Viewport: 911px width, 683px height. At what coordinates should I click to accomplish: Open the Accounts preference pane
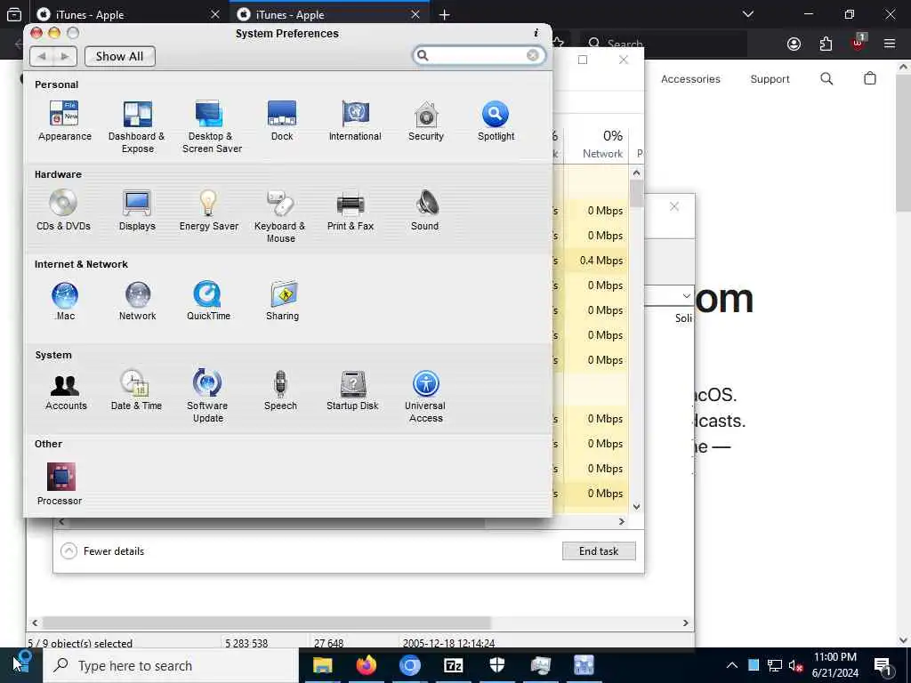(x=66, y=390)
